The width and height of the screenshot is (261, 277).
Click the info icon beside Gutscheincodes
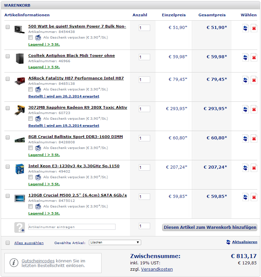pyautogui.click(x=14, y=263)
